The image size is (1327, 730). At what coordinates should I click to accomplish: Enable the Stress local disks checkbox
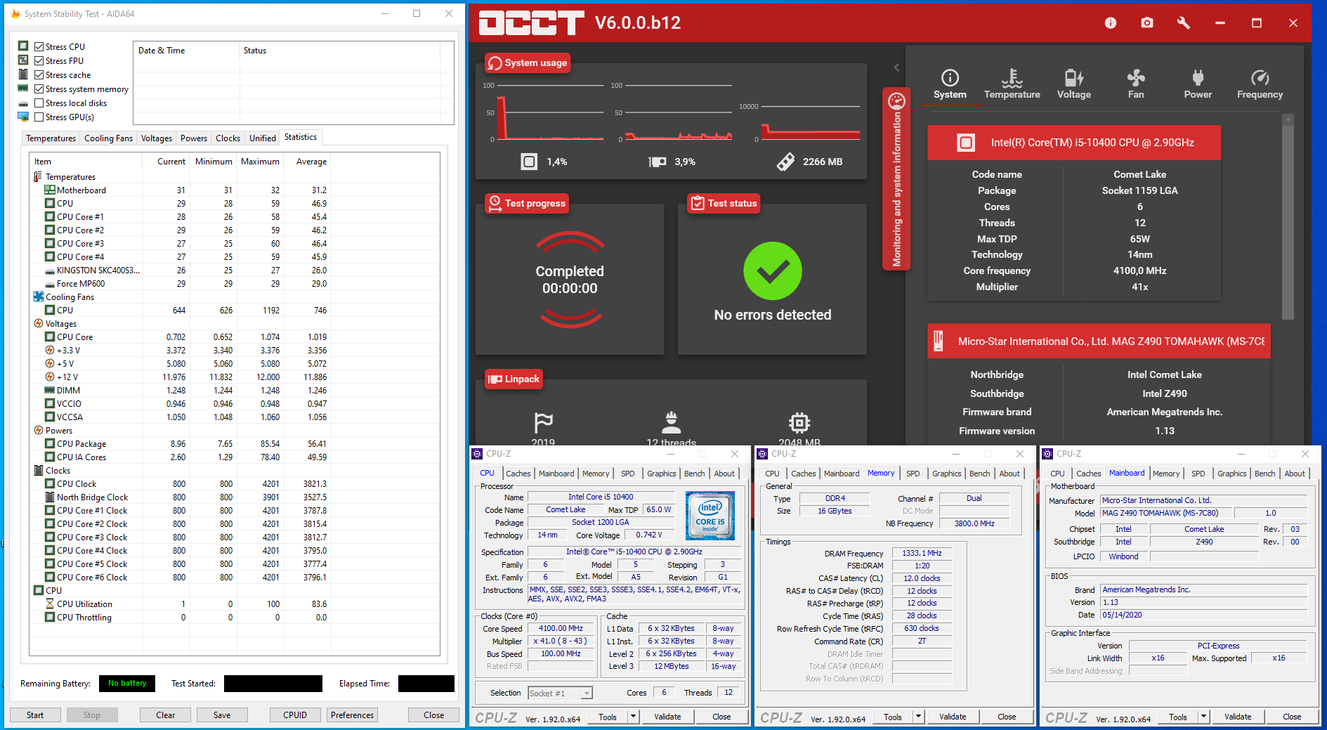click(39, 103)
